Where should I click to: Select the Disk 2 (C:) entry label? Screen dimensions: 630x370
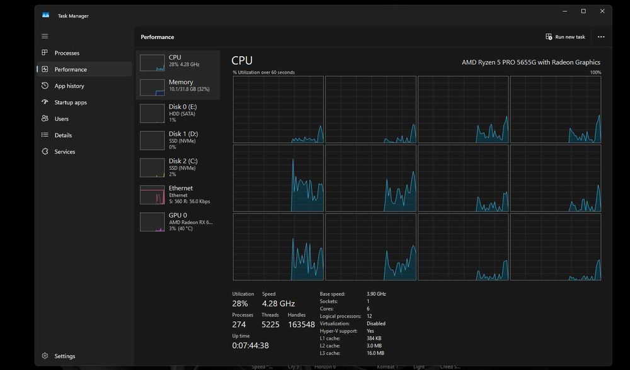tap(183, 161)
